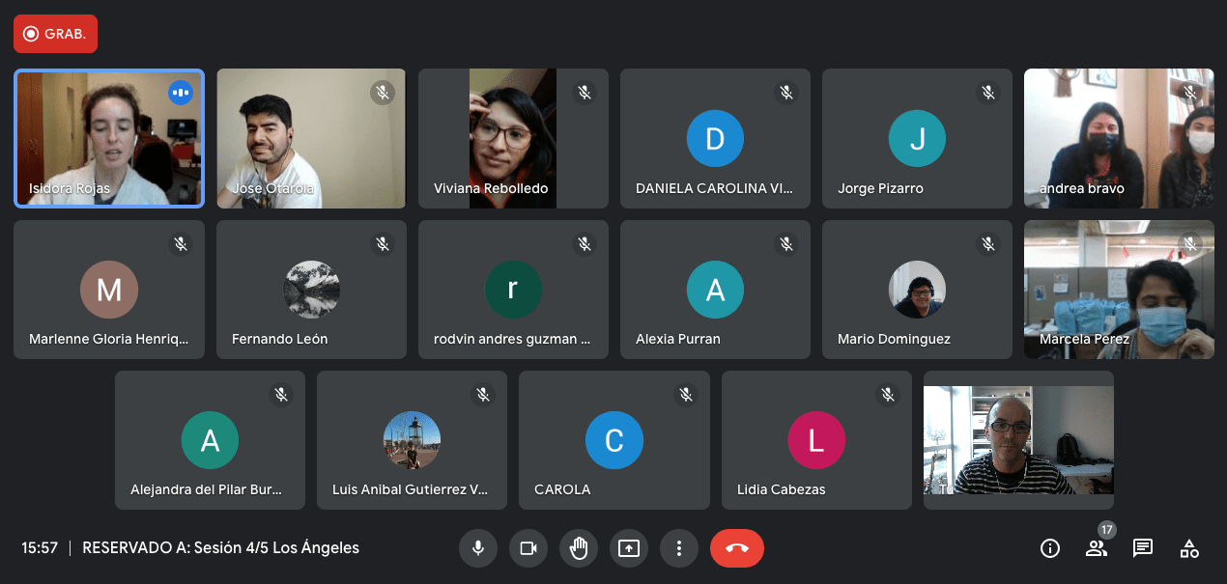The height and width of the screenshot is (584, 1227).
Task: Click Mario Dominguez's profile picture avatar
Action: (917, 290)
